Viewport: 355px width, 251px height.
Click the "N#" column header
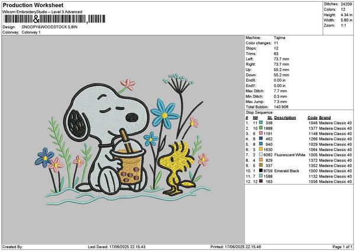pyautogui.click(x=256, y=118)
